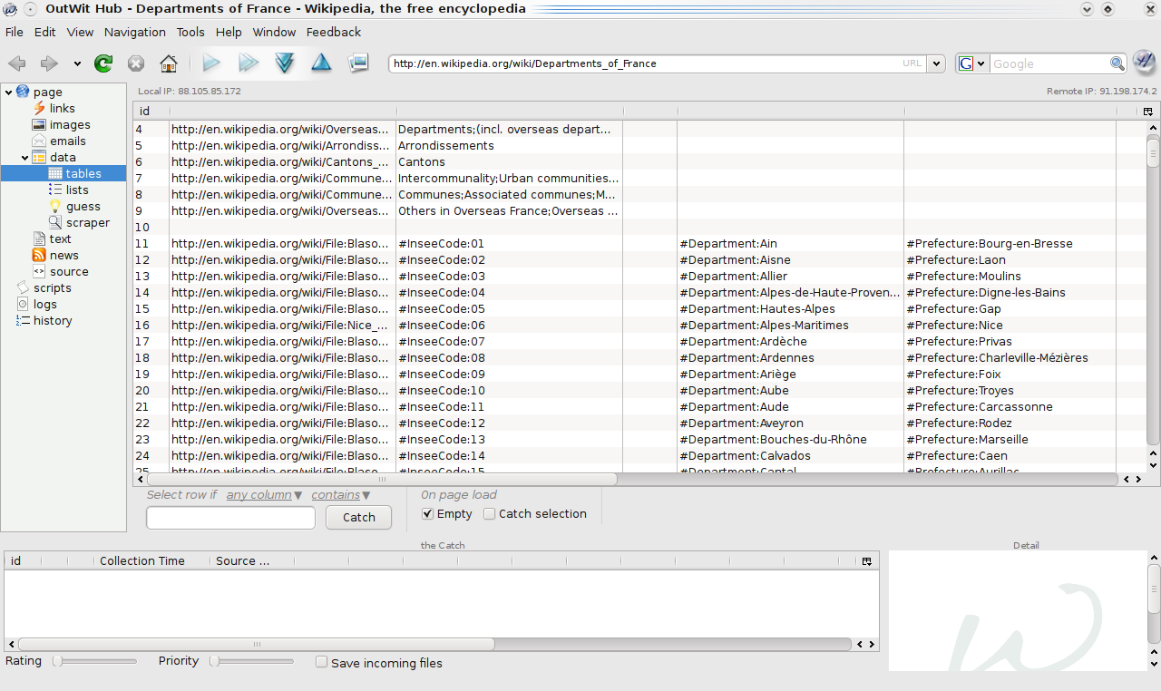Click the Select row if filter text box
The width and height of the screenshot is (1161, 691).
230,518
